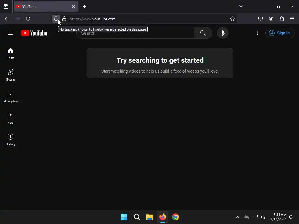Open History in the sidebar
299x224 pixels.
[11, 140]
